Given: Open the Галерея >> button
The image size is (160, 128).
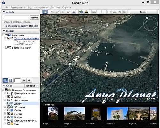Looking at the screenshot, I should tap(32, 86).
